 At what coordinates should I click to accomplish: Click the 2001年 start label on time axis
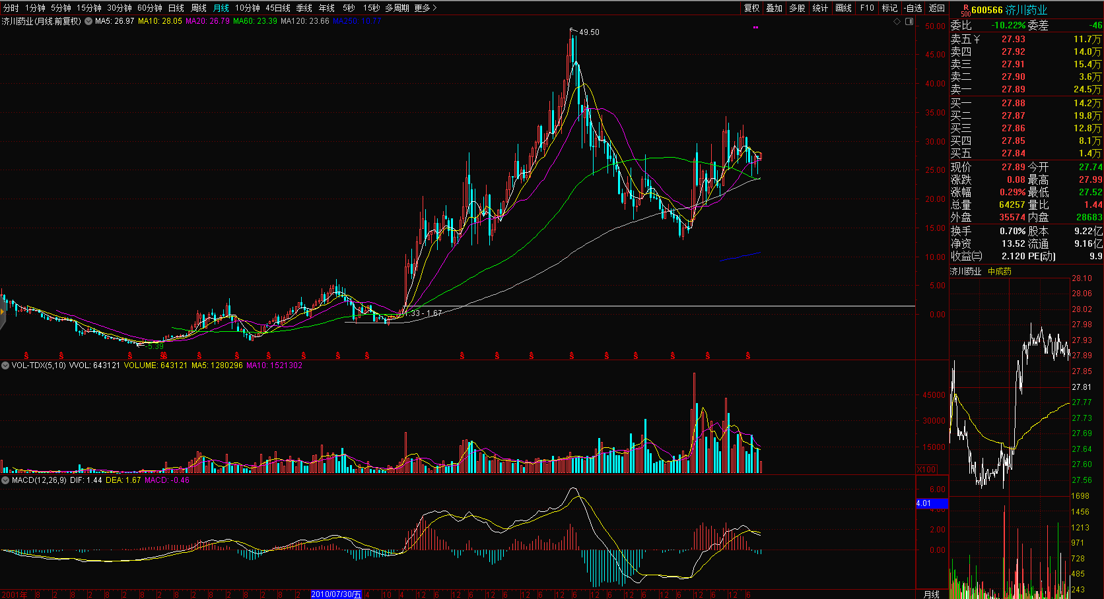(15, 594)
